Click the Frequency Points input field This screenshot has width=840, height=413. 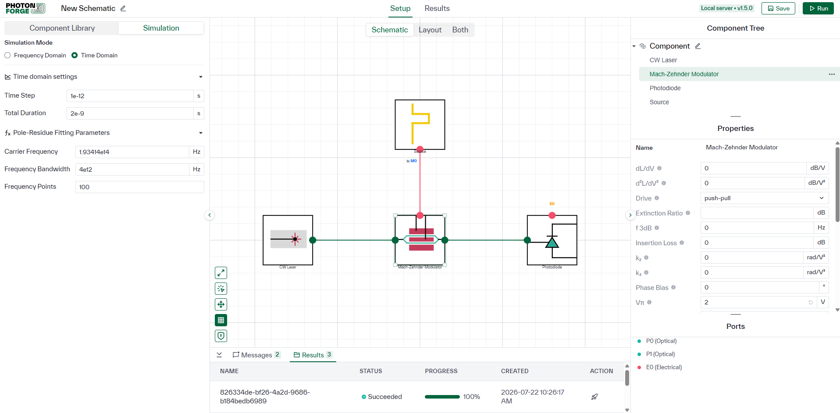(139, 187)
